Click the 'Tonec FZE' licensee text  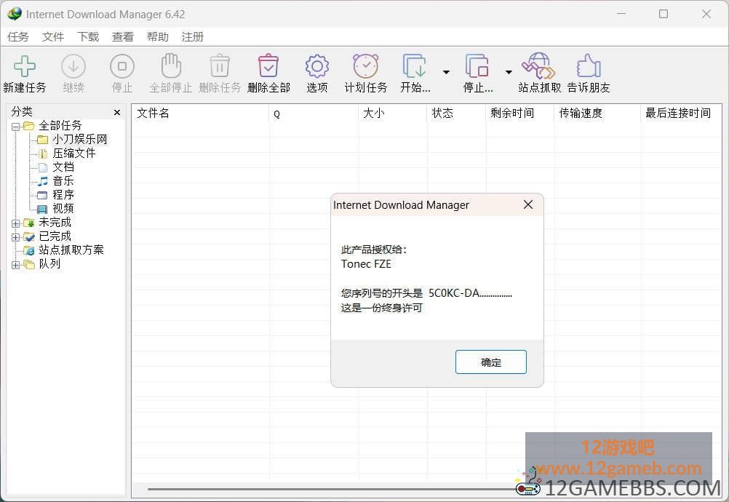[366, 264]
